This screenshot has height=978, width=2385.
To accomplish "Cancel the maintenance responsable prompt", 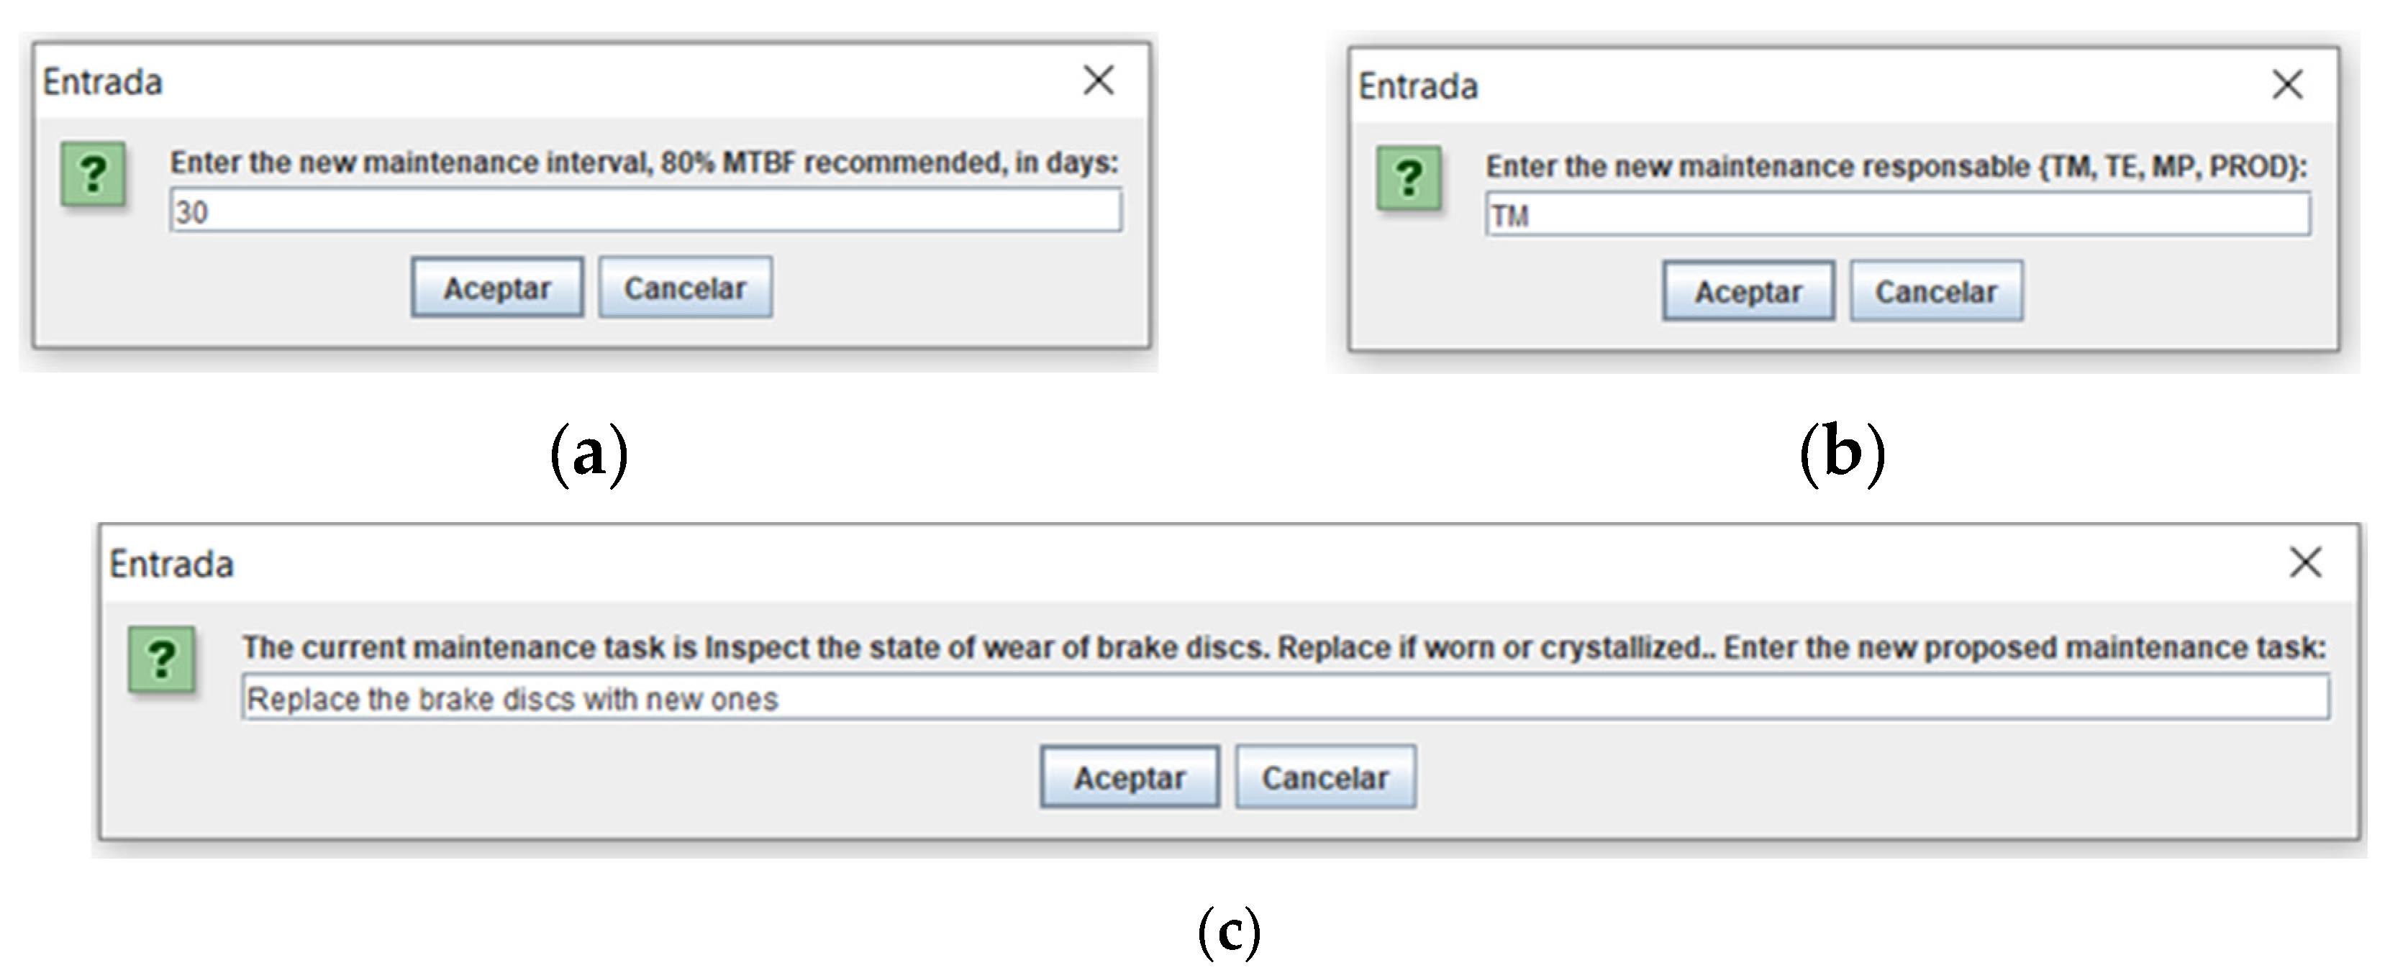I will pyautogui.click(x=1936, y=291).
